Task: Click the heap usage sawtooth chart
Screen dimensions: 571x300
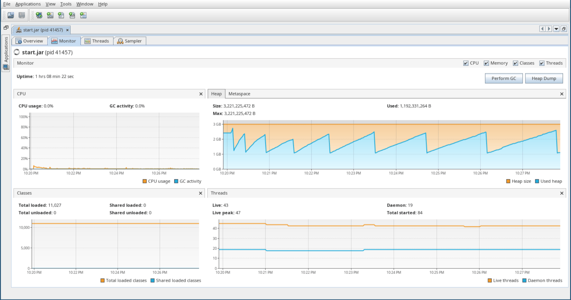Action: [391, 145]
